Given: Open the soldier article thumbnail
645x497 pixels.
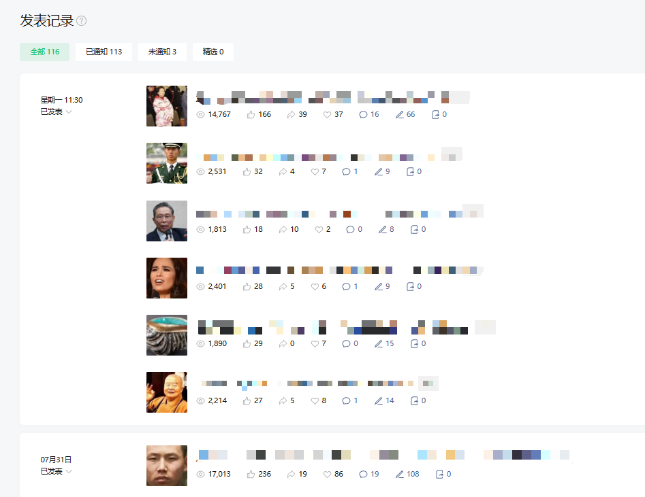Looking at the screenshot, I should [x=167, y=163].
